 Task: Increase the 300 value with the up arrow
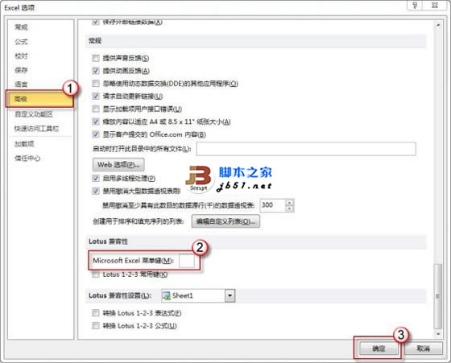pos(289,202)
